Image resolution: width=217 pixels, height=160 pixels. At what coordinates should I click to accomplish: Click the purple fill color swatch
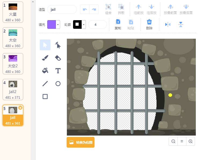52,24
